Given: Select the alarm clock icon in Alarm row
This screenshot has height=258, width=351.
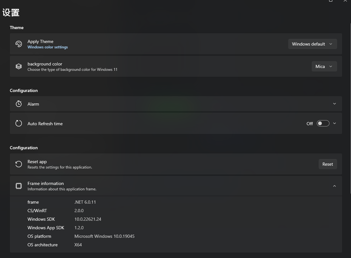Looking at the screenshot, I should click(x=19, y=104).
